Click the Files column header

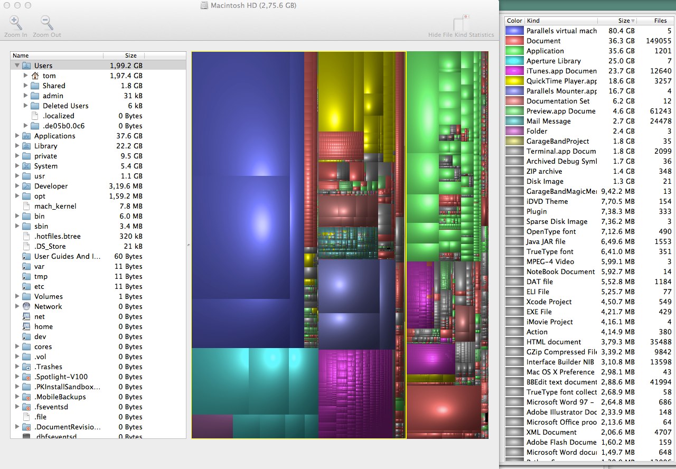[x=660, y=21]
